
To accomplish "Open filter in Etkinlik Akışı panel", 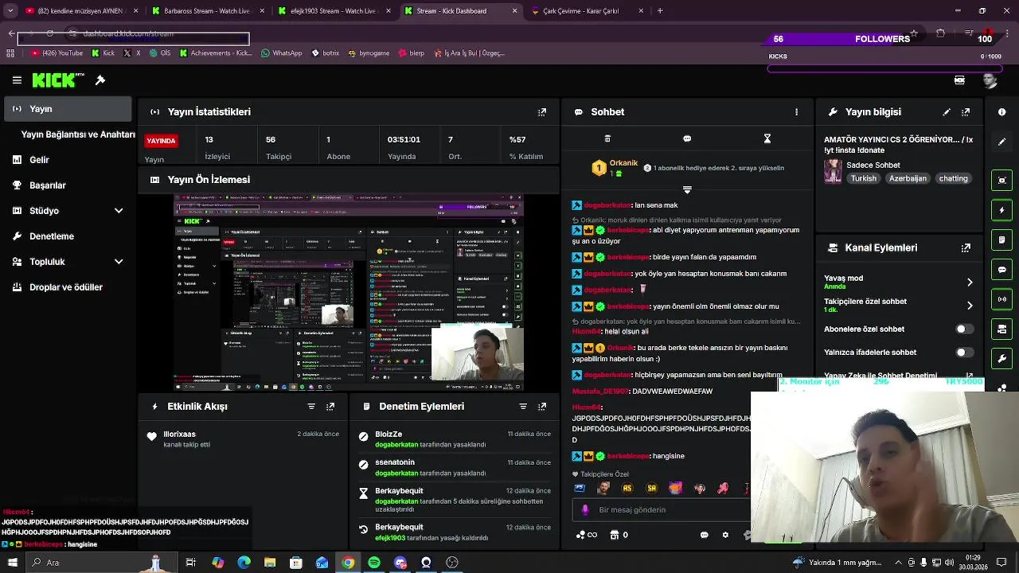I will tap(311, 407).
